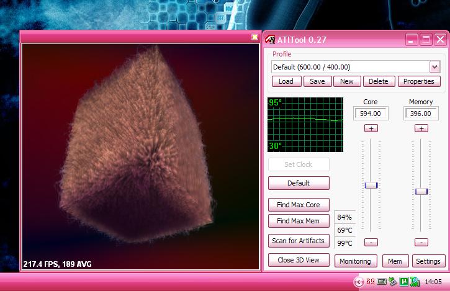Click the Memory clock input field

click(421, 114)
